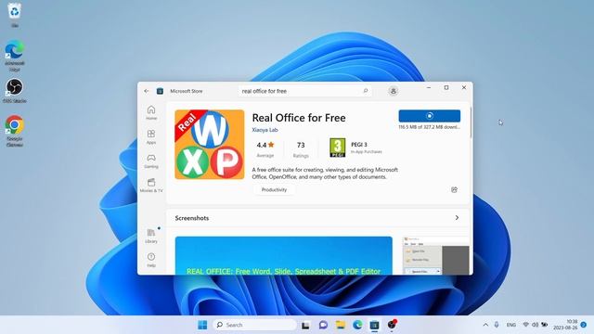Open Library in sidebar

[x=151, y=236]
